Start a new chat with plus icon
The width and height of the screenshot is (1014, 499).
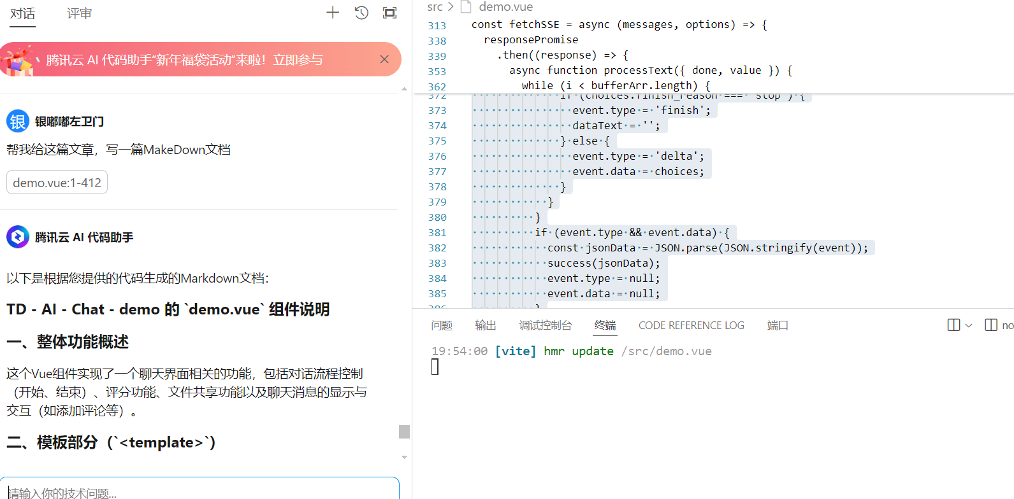[333, 13]
